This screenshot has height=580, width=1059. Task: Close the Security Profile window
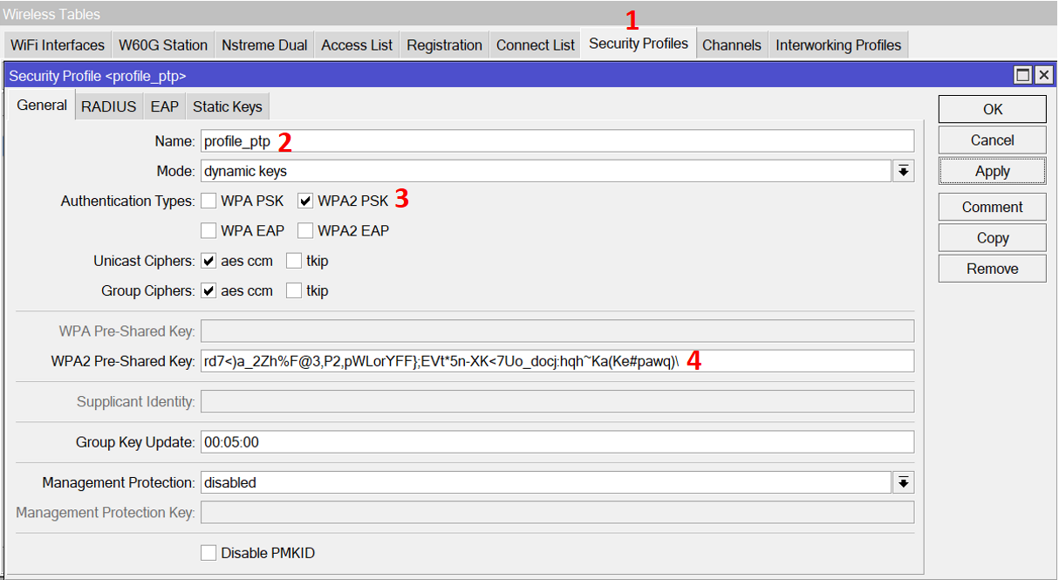1043,75
